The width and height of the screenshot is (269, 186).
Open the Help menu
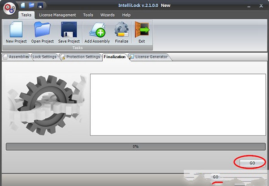point(126,15)
